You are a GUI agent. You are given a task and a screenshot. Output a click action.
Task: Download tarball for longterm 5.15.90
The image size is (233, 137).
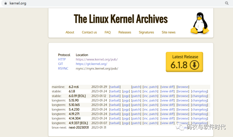[115, 100]
